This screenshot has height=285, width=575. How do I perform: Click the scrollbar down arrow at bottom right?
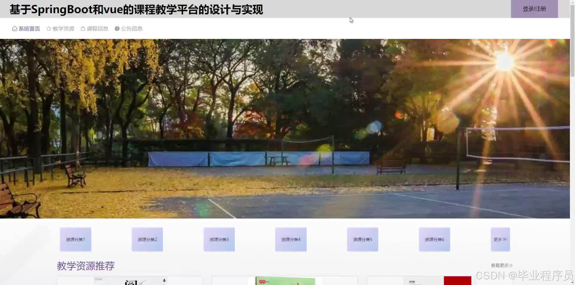573,281
